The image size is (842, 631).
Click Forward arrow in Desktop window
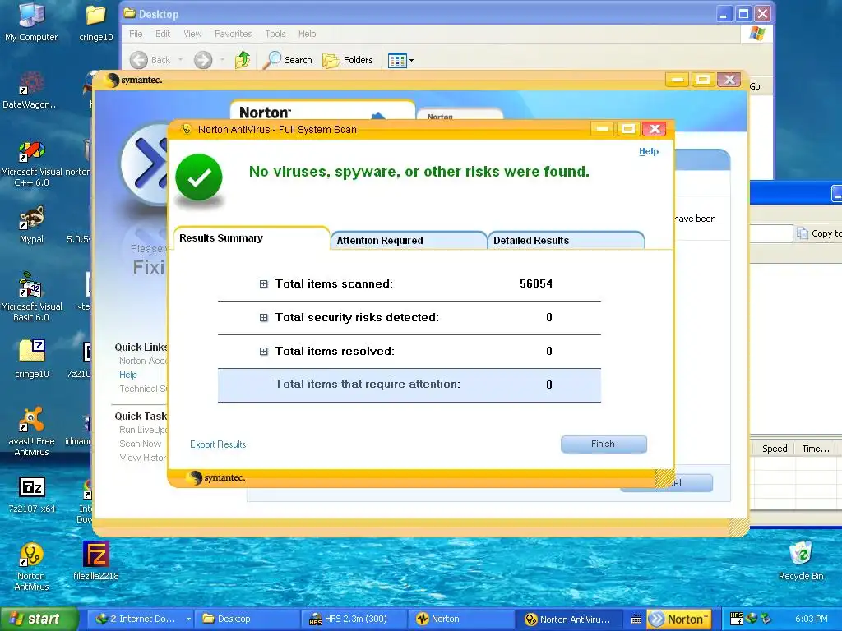click(x=203, y=60)
